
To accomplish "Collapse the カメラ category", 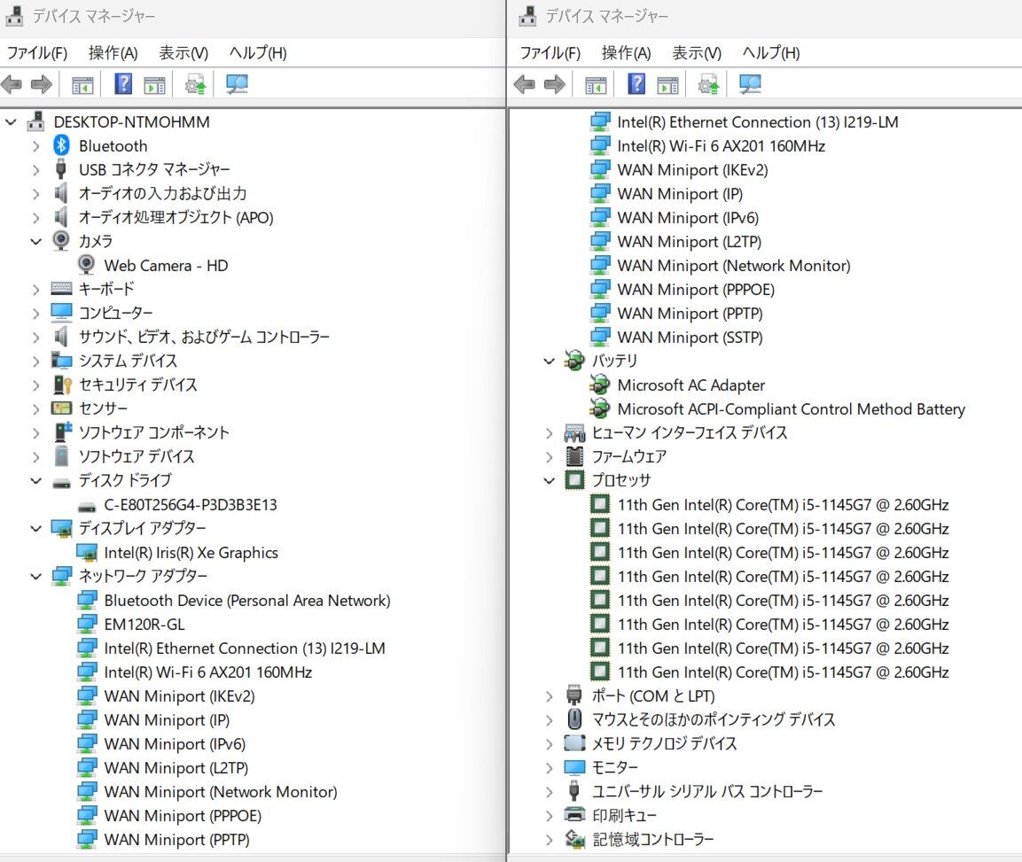I will [35, 242].
